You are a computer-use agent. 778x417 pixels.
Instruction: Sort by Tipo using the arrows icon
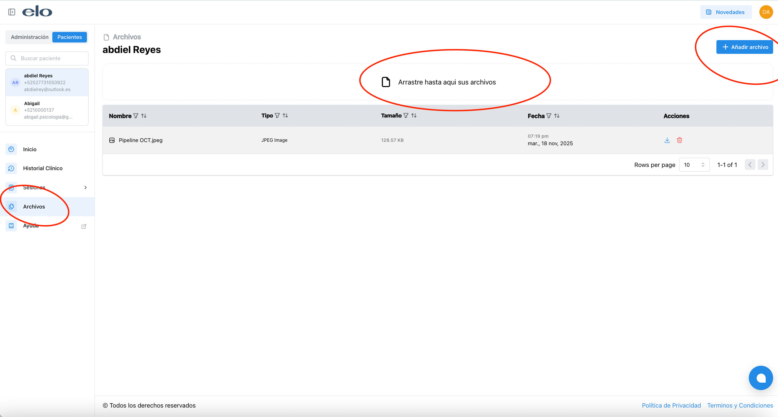(285, 116)
